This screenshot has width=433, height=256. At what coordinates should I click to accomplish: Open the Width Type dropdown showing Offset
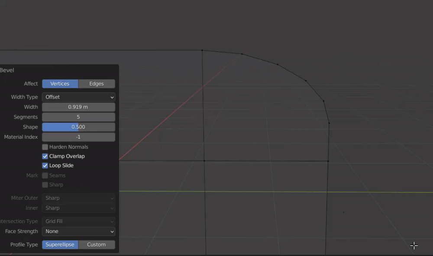coord(78,97)
